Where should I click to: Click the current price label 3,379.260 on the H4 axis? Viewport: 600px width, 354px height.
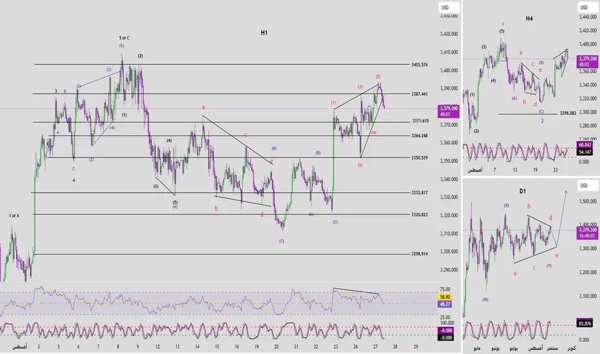point(588,62)
